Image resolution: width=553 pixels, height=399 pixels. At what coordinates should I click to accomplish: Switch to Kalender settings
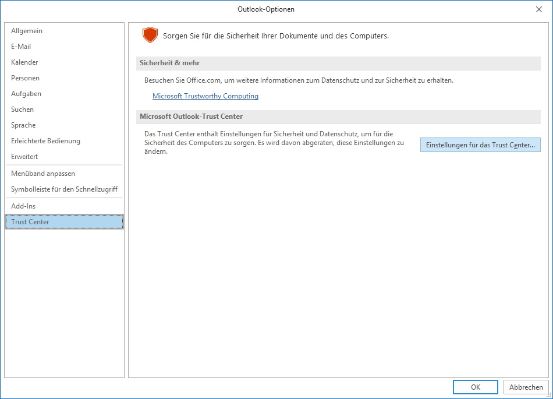(24, 62)
